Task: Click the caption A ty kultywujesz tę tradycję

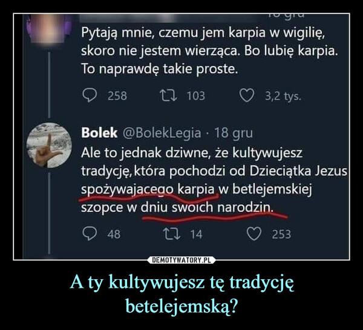Action: [181, 283]
